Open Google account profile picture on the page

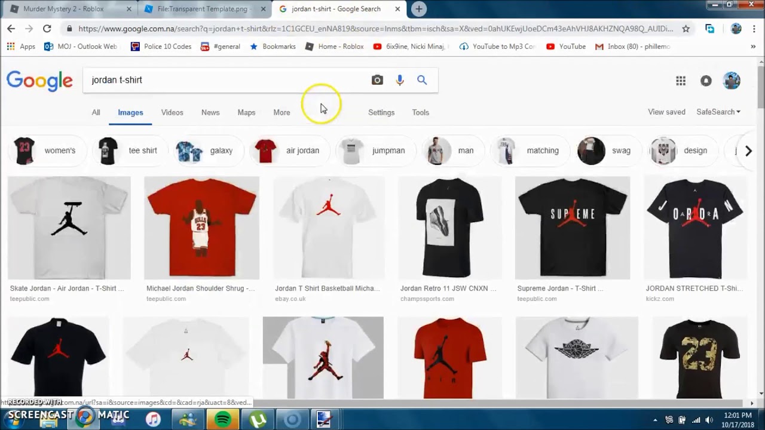tap(732, 81)
